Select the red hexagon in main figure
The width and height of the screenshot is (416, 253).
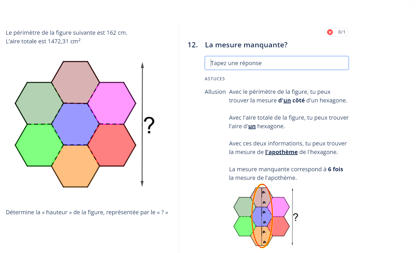112,145
